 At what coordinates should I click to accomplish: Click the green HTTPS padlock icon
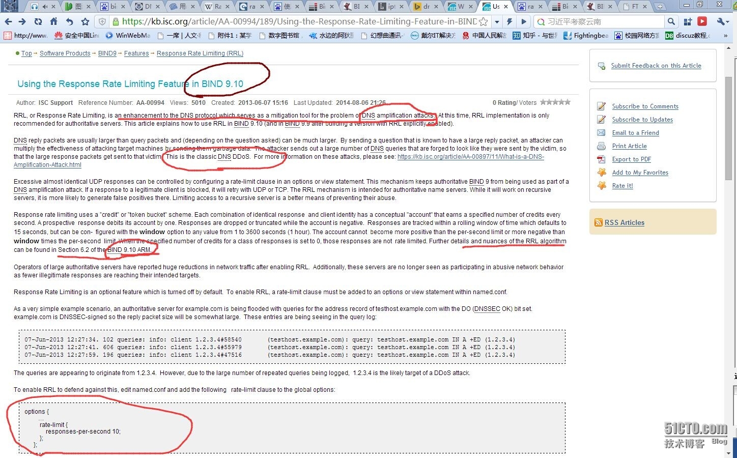(116, 21)
